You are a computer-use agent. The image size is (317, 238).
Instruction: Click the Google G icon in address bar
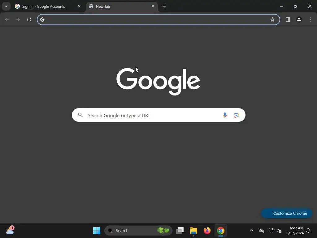pyautogui.click(x=42, y=20)
